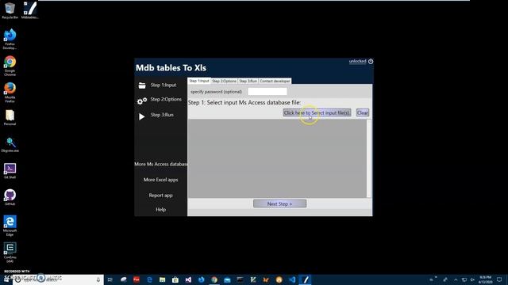
Task: Switch to Chrome in the taskbar
Action: [214, 279]
